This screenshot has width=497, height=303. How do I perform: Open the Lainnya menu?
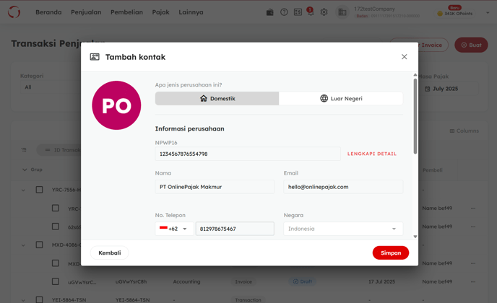coord(191,12)
